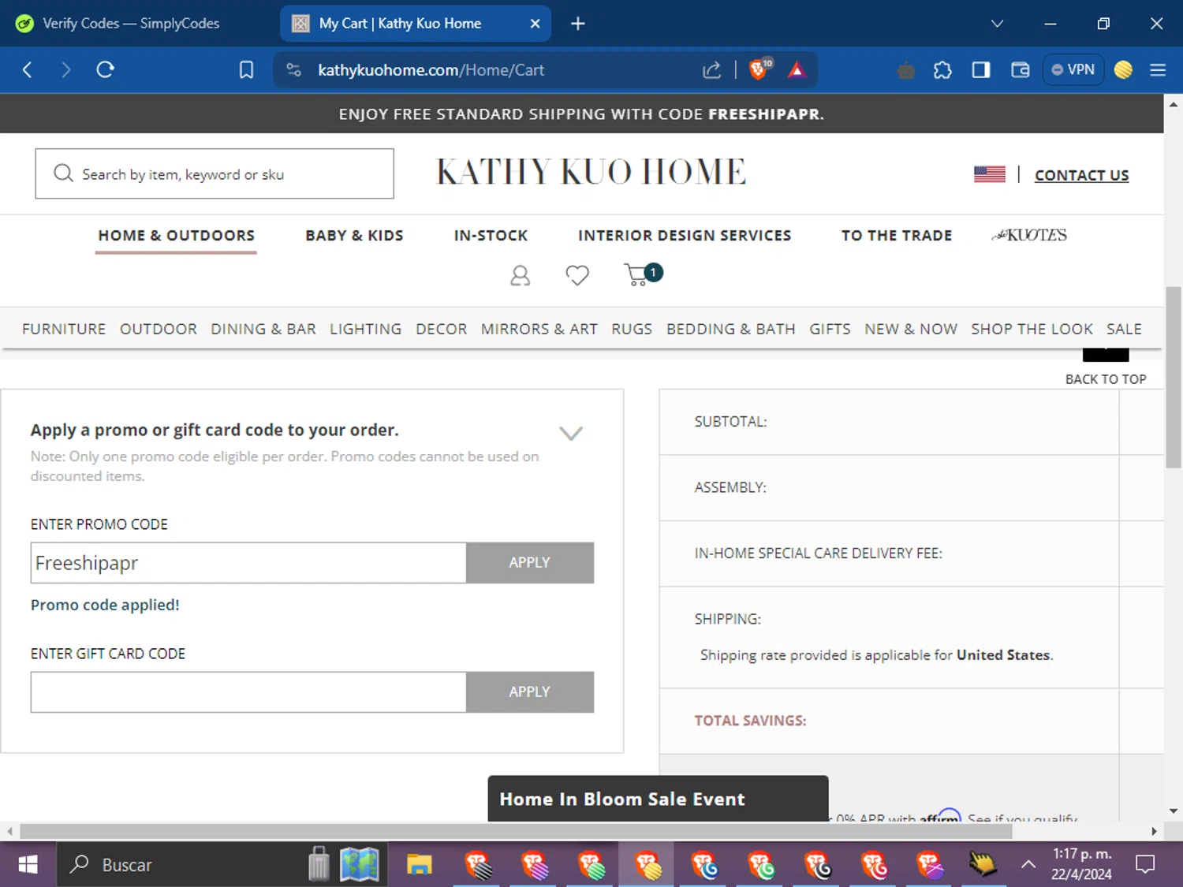The image size is (1183, 887).
Task: Click the browser forward arrow
Action: (x=65, y=70)
